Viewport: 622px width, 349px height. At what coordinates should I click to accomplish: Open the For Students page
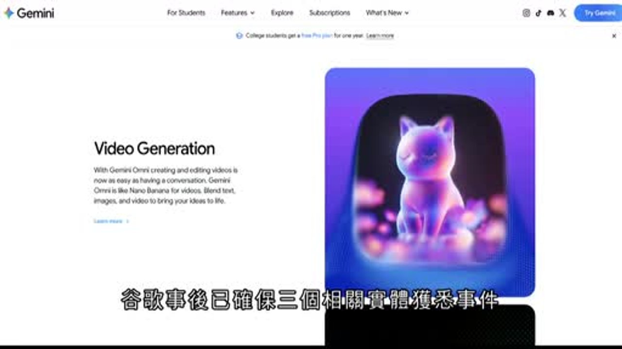tap(186, 13)
